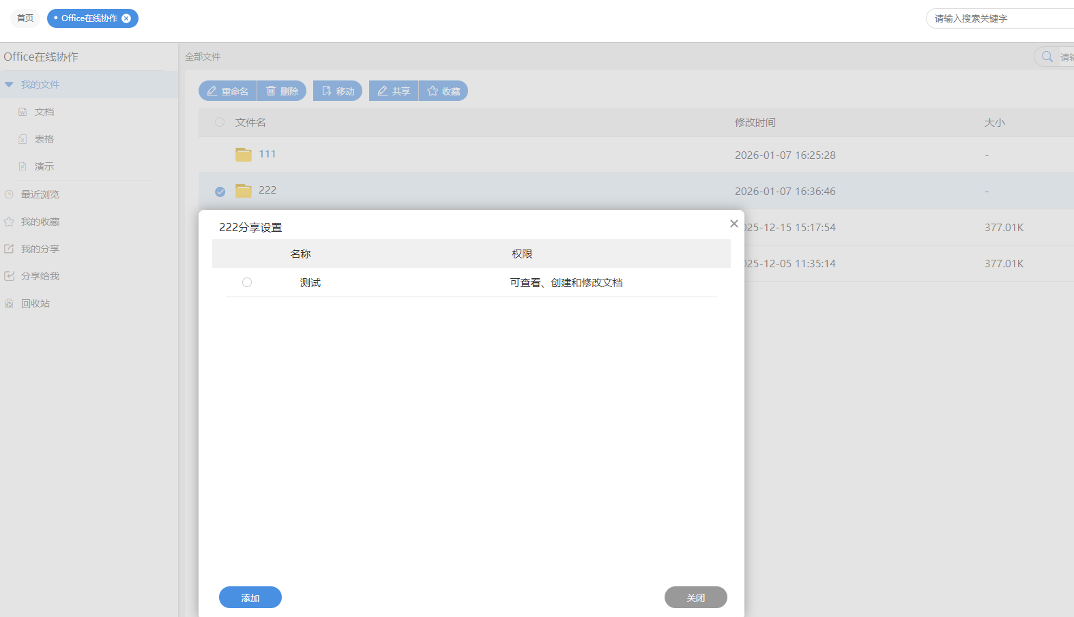This screenshot has width=1074, height=617.
Task: Click the folder name 222
Action: click(x=267, y=190)
